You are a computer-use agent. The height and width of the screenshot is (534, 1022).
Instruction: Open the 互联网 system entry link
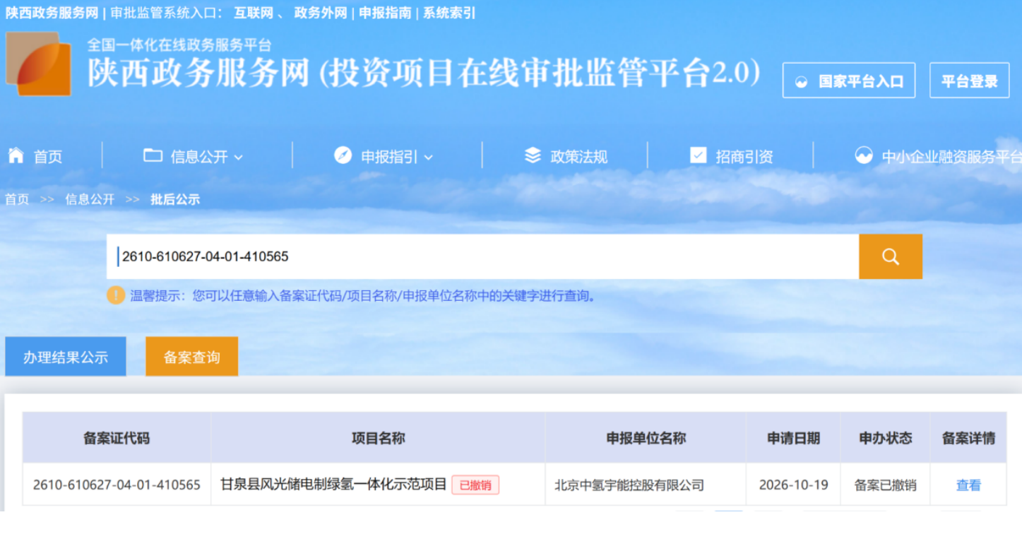(x=255, y=13)
